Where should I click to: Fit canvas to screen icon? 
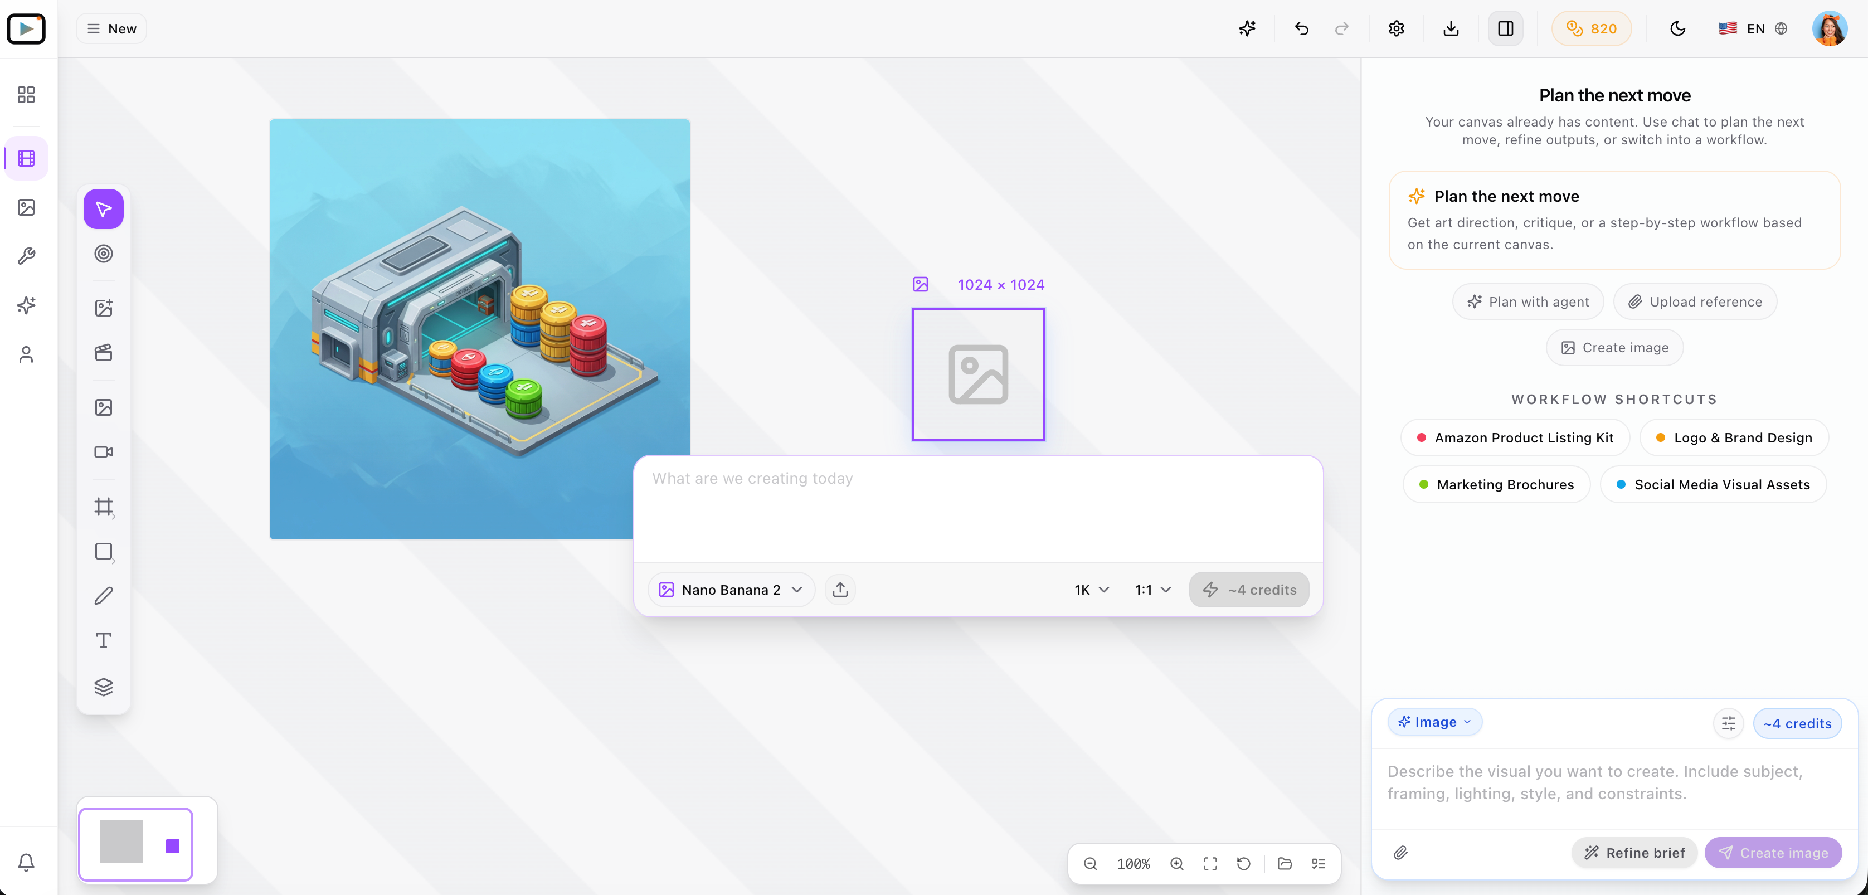(1210, 863)
